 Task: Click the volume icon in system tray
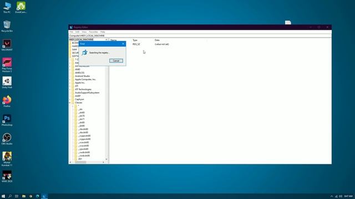click(x=341, y=196)
